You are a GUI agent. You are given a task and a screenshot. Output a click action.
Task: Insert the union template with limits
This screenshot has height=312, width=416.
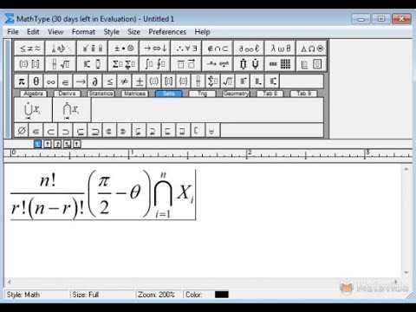point(33,110)
